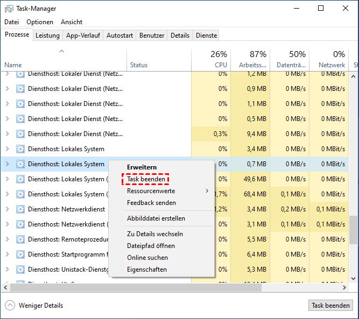The height and width of the screenshot is (319, 359).
Task: Switch to the Leistung tab
Action: point(48,36)
